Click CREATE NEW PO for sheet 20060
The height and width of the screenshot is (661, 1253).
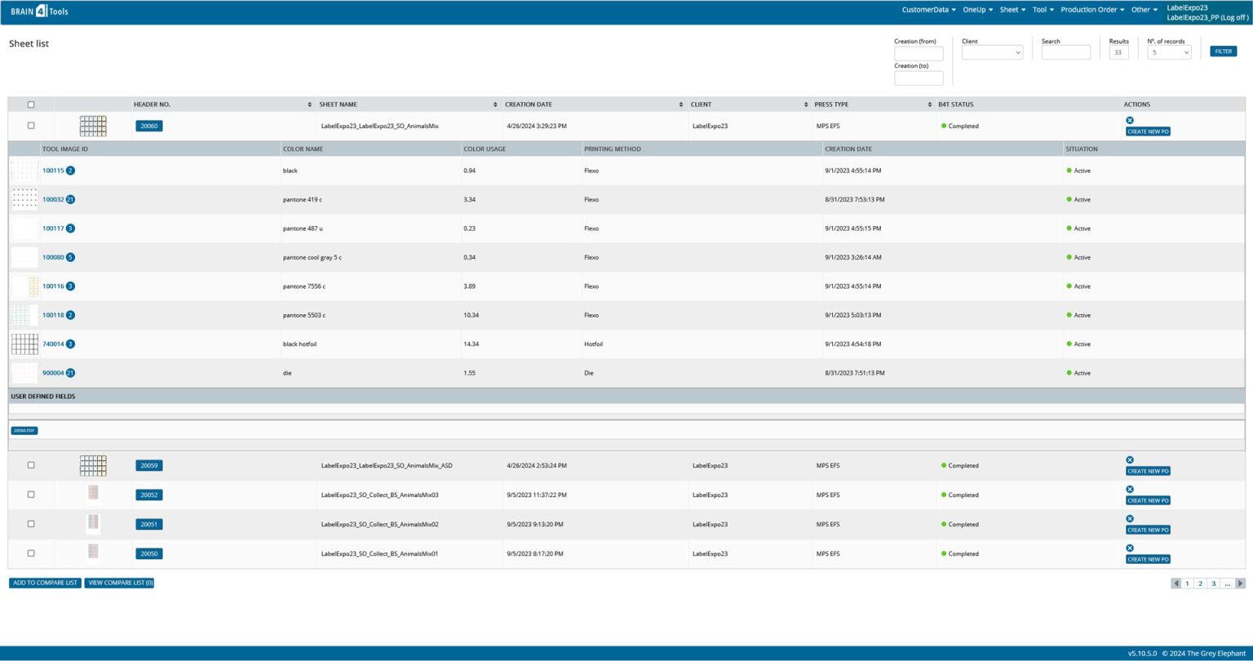(x=1148, y=131)
